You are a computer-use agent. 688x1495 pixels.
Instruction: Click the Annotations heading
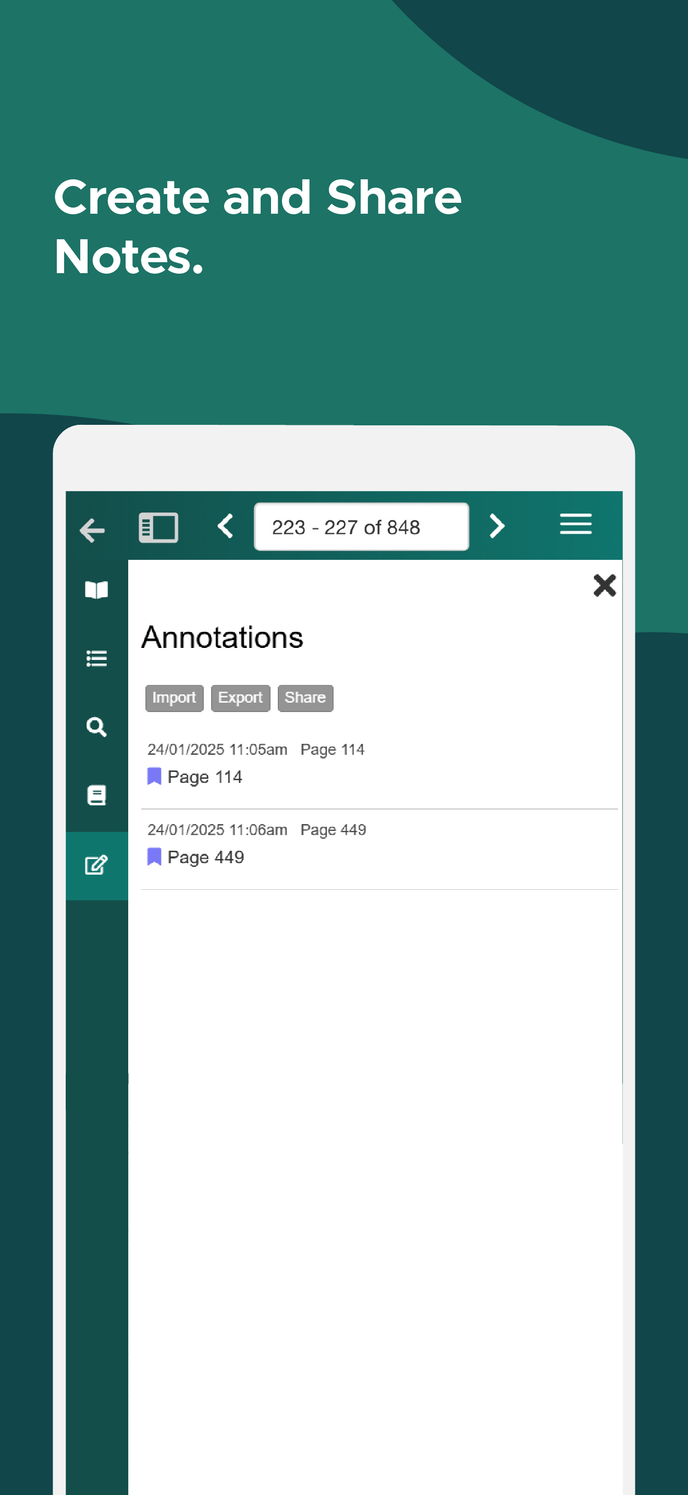(222, 637)
